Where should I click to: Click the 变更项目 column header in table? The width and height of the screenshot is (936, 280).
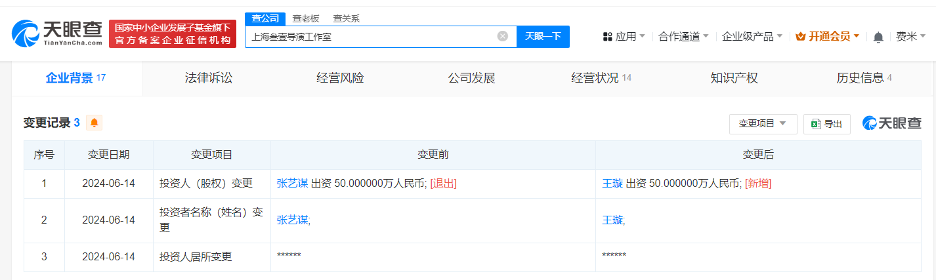pyautogui.click(x=212, y=155)
